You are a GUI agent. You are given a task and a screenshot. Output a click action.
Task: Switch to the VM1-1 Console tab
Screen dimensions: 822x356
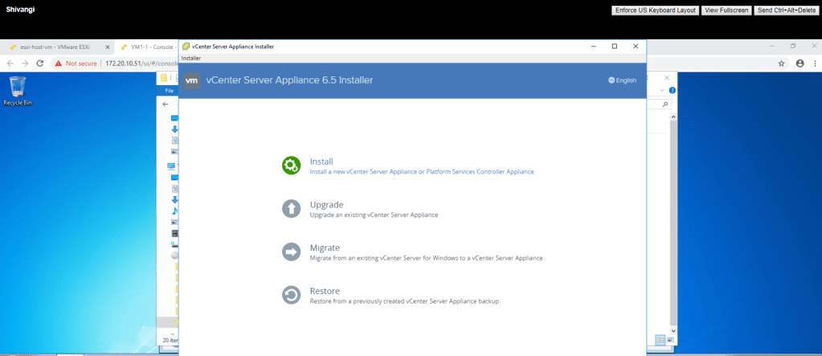(146, 47)
